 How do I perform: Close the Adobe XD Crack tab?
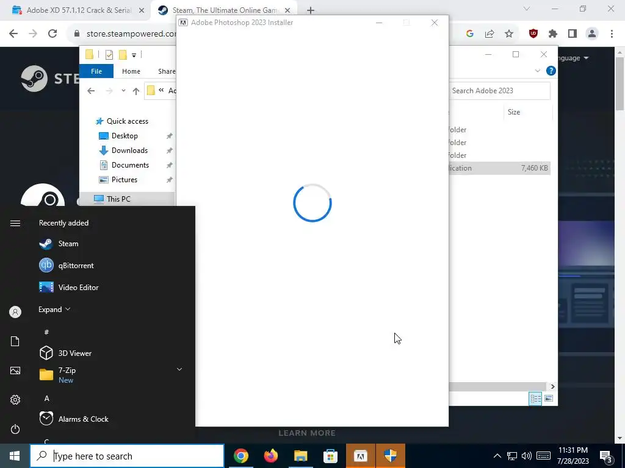(x=142, y=10)
